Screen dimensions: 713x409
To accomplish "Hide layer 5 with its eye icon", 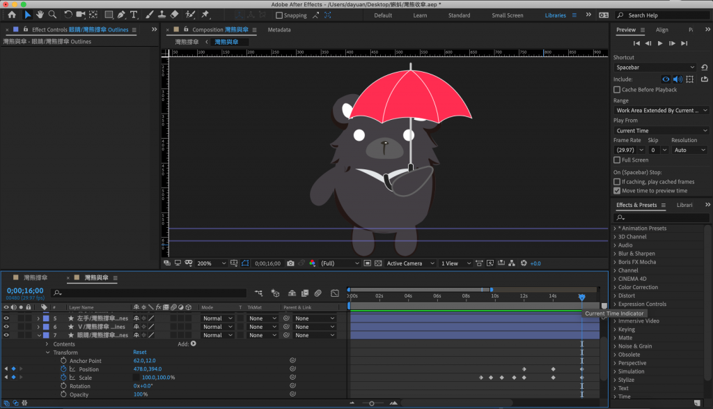I will point(6,318).
